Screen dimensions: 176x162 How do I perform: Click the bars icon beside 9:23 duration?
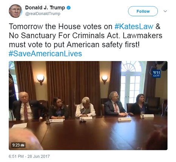(23, 145)
